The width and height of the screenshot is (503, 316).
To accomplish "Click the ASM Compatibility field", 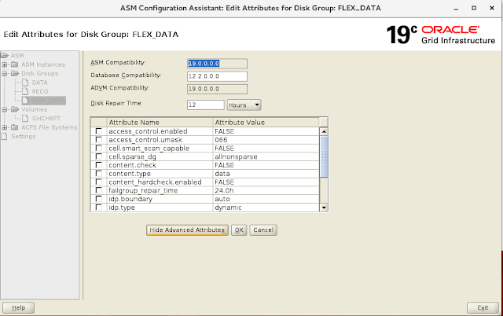I will [x=217, y=64].
